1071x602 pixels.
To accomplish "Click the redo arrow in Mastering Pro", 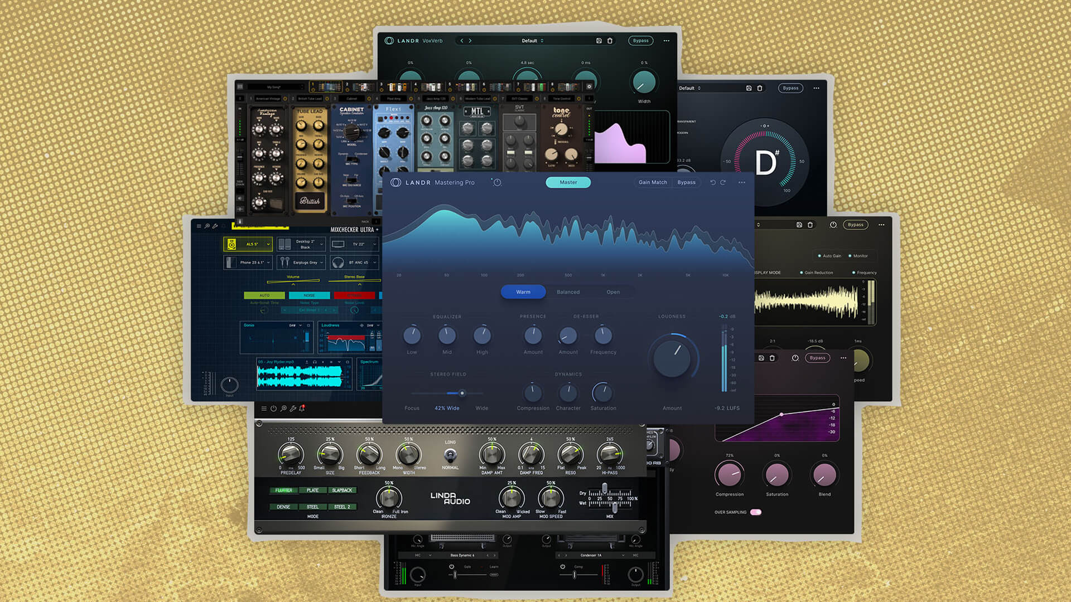I will tap(723, 182).
